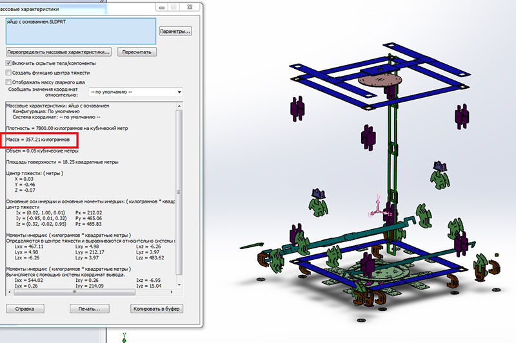Click the Параметры... button
This screenshot has height=343, width=516.
(175, 31)
